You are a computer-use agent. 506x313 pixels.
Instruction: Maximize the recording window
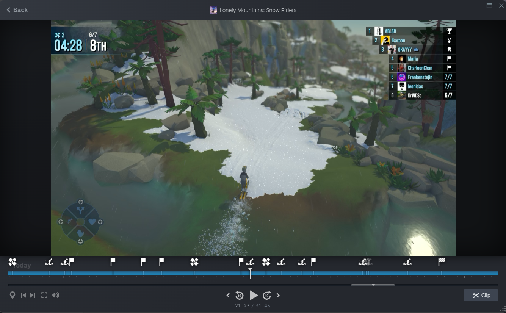click(489, 6)
